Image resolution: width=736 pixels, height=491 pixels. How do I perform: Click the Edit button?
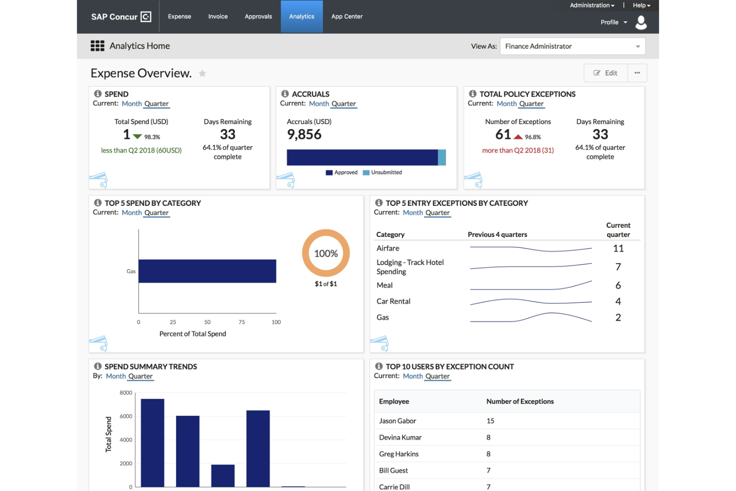(x=606, y=73)
